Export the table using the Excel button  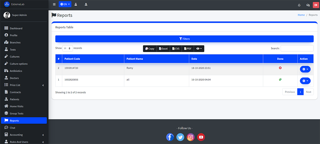[x=163, y=49]
